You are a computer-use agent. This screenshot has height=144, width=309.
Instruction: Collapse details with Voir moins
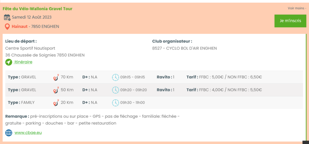click(x=297, y=8)
